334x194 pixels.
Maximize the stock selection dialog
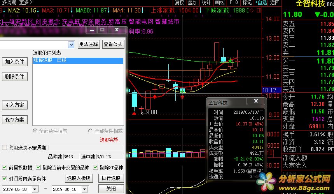click(x=102, y=30)
